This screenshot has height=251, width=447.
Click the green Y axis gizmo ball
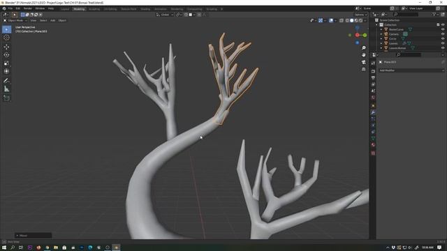point(365,35)
